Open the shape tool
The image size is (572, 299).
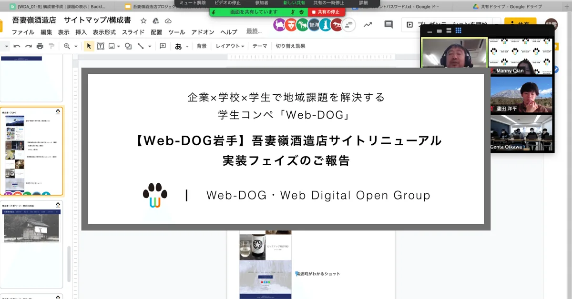coord(128,46)
